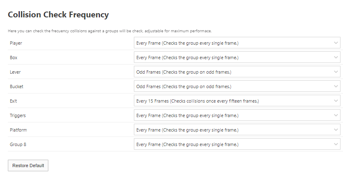Open the Player collision frequency dropdown
Viewport: 343px width, 175px height.
pyautogui.click(x=237, y=43)
